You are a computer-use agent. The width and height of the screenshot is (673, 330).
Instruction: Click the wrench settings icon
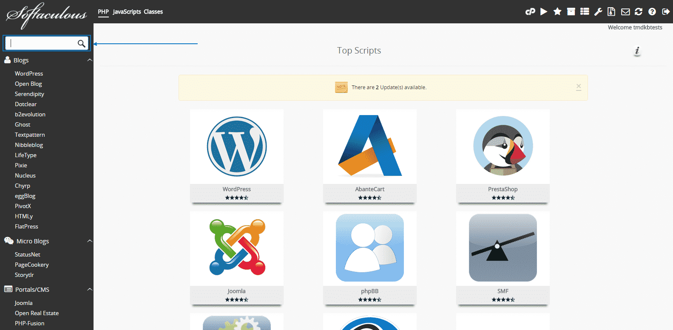click(x=598, y=12)
